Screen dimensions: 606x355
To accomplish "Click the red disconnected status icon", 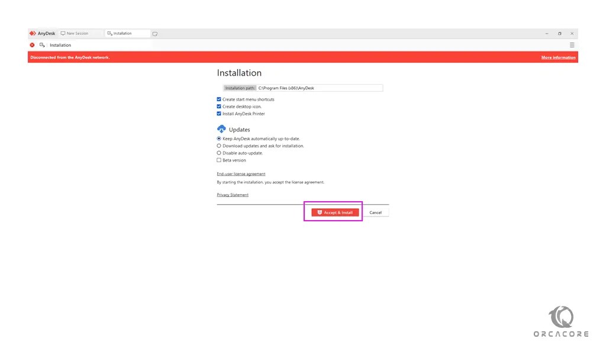I will point(32,45).
